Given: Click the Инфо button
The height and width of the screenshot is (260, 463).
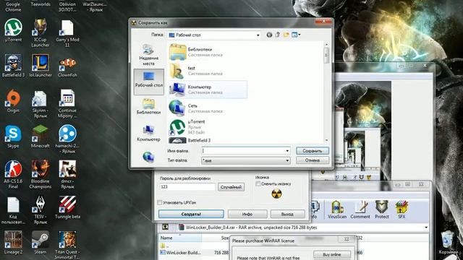Looking at the screenshot, I should pyautogui.click(x=247, y=214).
